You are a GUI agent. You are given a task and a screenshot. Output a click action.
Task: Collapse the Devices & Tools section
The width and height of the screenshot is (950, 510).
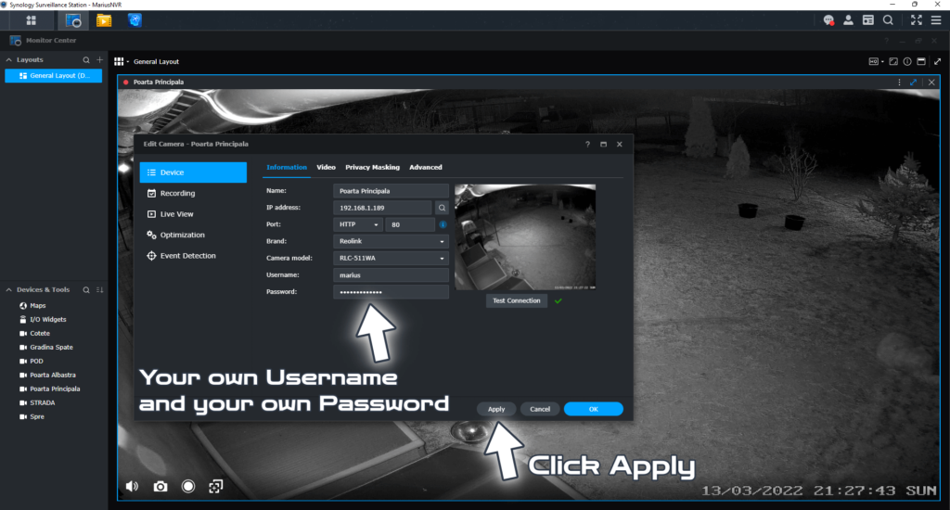[x=9, y=289]
